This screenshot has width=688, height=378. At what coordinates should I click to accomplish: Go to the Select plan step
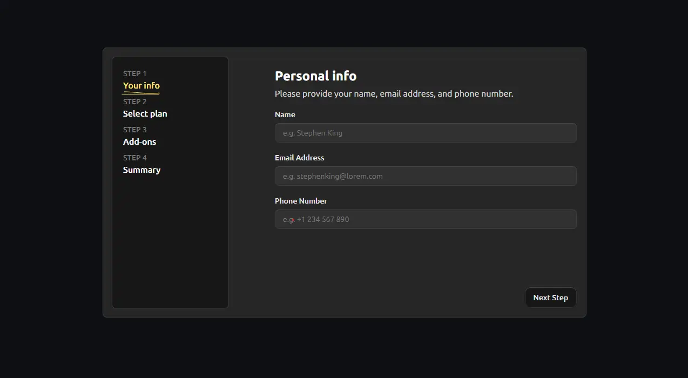pyautogui.click(x=145, y=113)
